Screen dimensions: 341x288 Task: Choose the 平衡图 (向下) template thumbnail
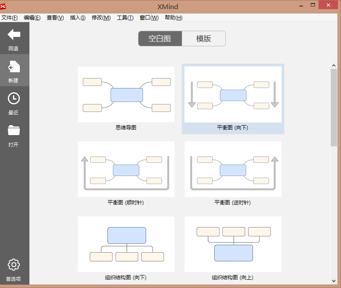click(233, 94)
